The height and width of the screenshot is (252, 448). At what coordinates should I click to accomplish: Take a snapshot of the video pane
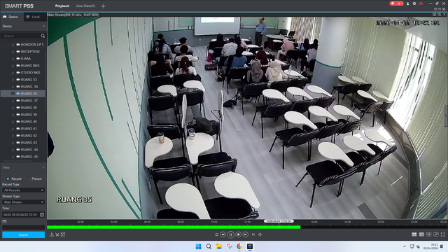coord(434,14)
